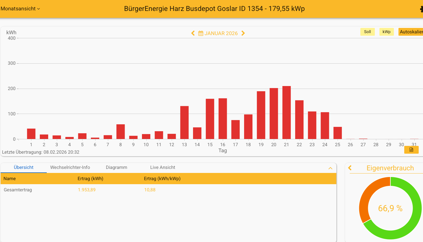Image resolution: width=423 pixels, height=242 pixels.
Task: Switch to the Wechselrichter-Info tab
Action: pyautogui.click(x=70, y=167)
